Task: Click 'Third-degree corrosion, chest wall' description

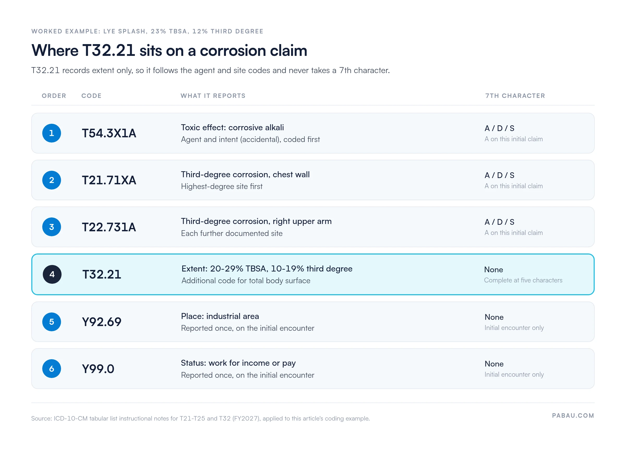Action: 245,175
